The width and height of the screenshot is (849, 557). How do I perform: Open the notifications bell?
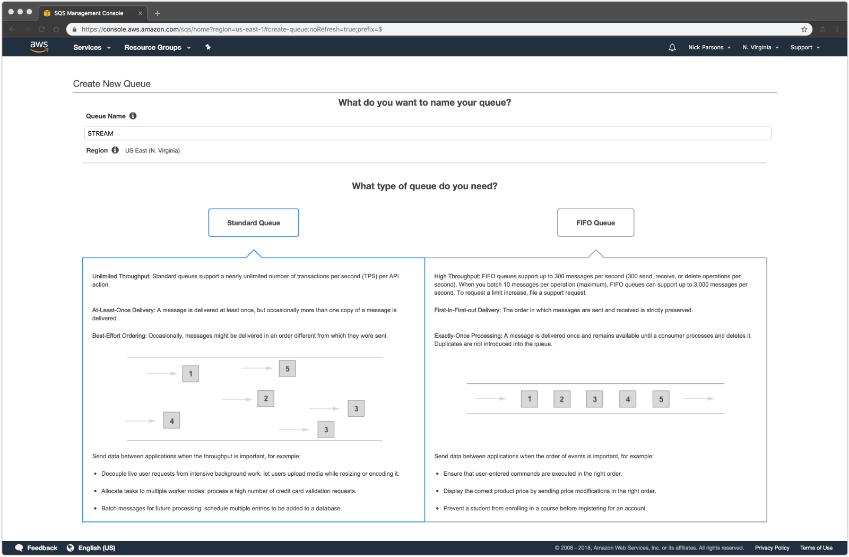[672, 47]
